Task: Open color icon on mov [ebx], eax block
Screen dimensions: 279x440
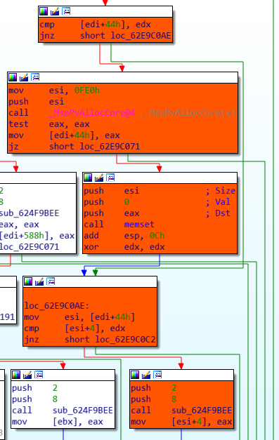Action: [x=16, y=375]
